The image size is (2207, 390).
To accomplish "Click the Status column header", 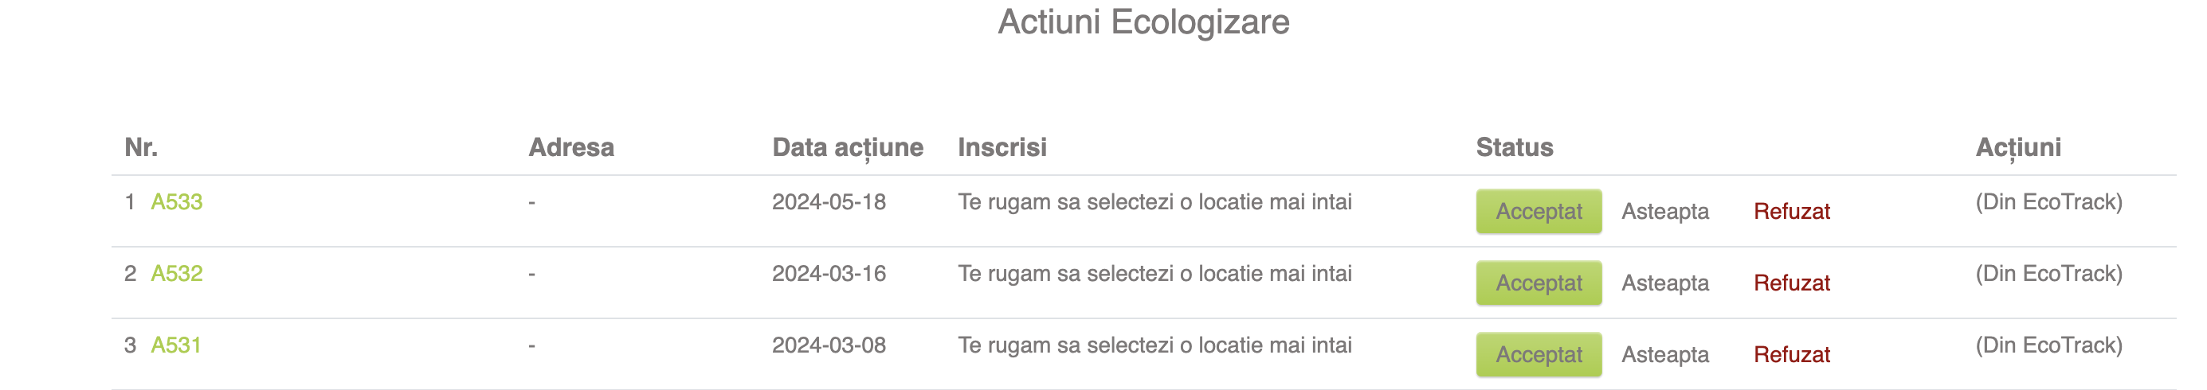I will point(1514,147).
